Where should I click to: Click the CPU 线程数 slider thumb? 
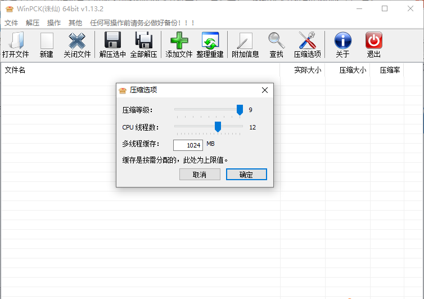pyautogui.click(x=218, y=127)
